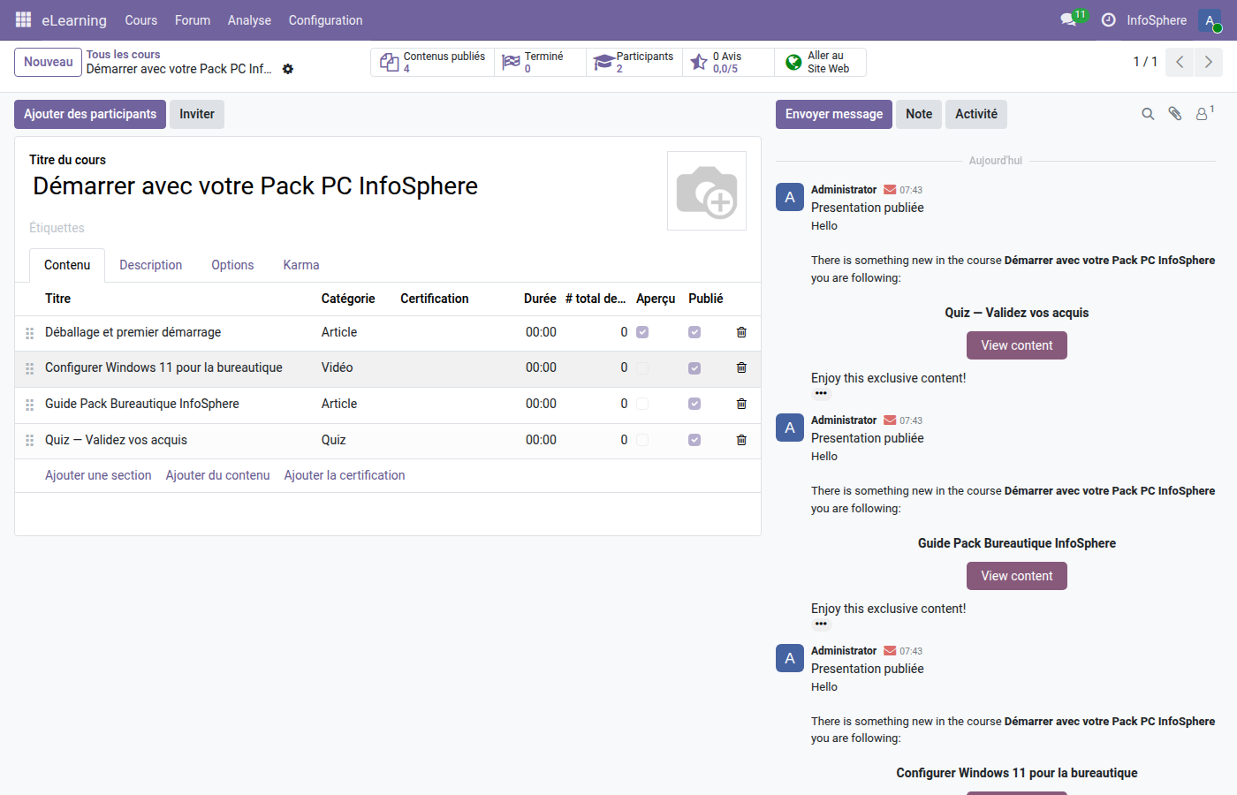Click the course image placeholder to add a picture
Screen dimensions: 1237x795
click(x=706, y=190)
